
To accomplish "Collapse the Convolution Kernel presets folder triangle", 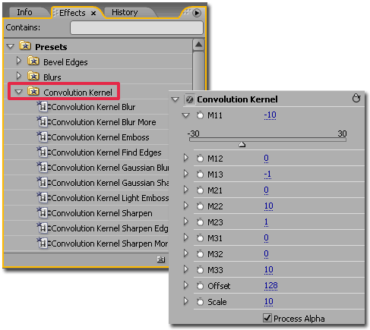I will pos(18,92).
